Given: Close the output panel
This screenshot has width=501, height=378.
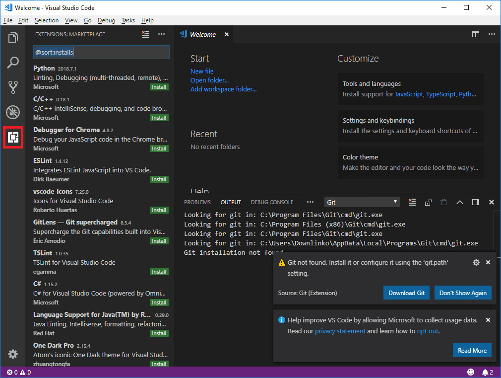Looking at the screenshot, I should tap(492, 202).
